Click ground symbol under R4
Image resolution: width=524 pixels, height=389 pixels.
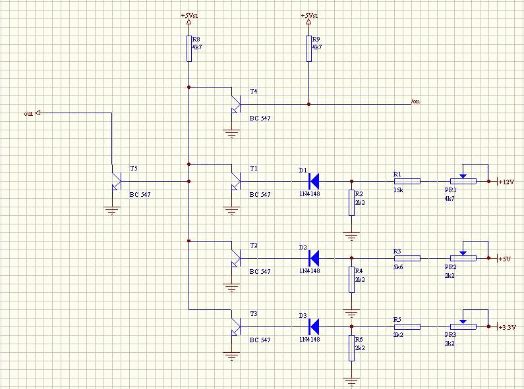[x=351, y=313]
